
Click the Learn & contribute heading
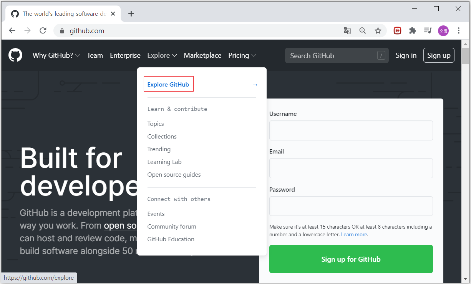pos(177,109)
